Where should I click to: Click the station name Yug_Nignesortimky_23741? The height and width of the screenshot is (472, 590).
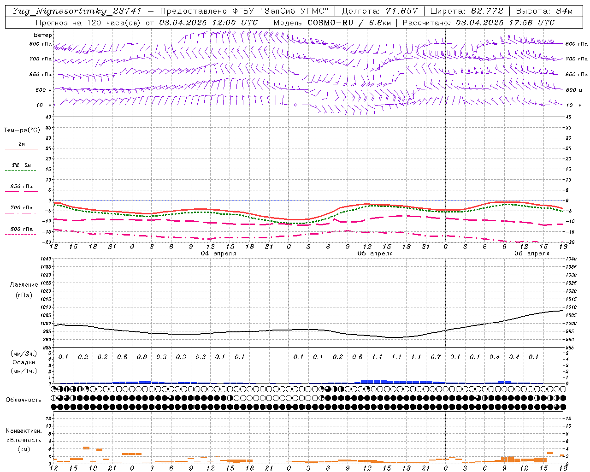77,11
